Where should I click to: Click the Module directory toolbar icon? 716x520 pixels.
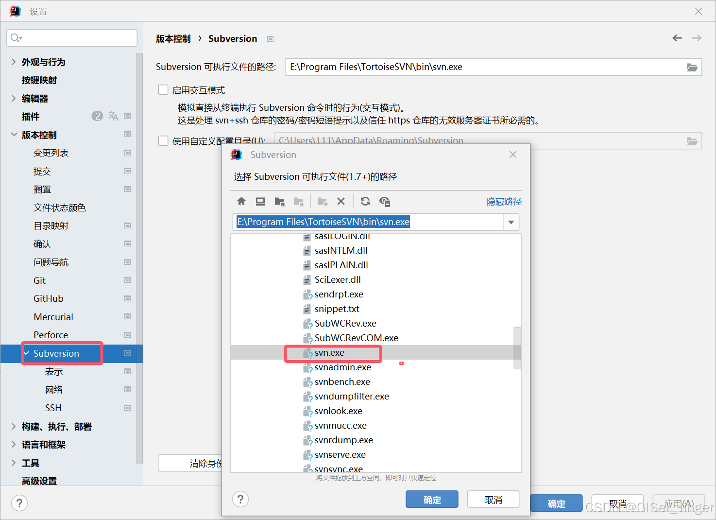298,201
